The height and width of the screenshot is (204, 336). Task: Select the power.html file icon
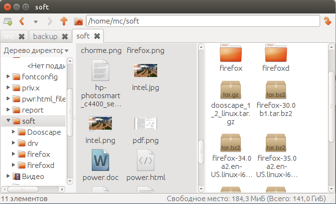coord(146,160)
